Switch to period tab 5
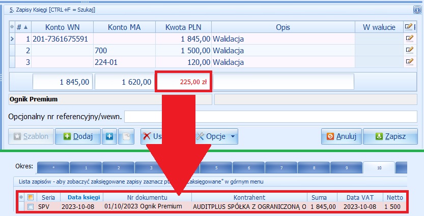The width and height of the screenshot is (424, 216). (216, 167)
